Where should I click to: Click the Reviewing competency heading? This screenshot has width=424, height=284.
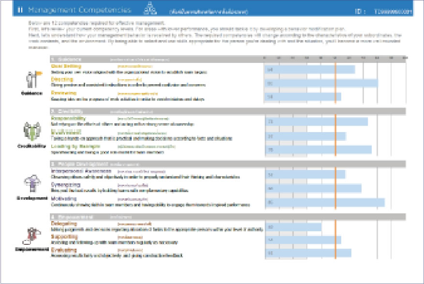64,92
